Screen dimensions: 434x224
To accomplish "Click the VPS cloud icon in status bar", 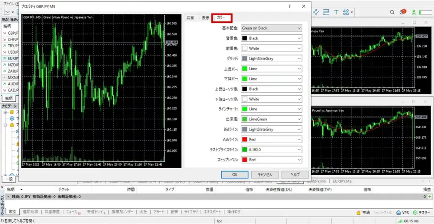I will (402, 212).
